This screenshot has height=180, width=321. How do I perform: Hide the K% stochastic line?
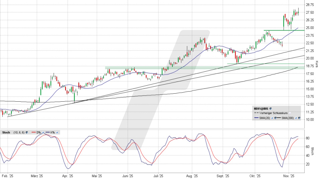coord(57,132)
